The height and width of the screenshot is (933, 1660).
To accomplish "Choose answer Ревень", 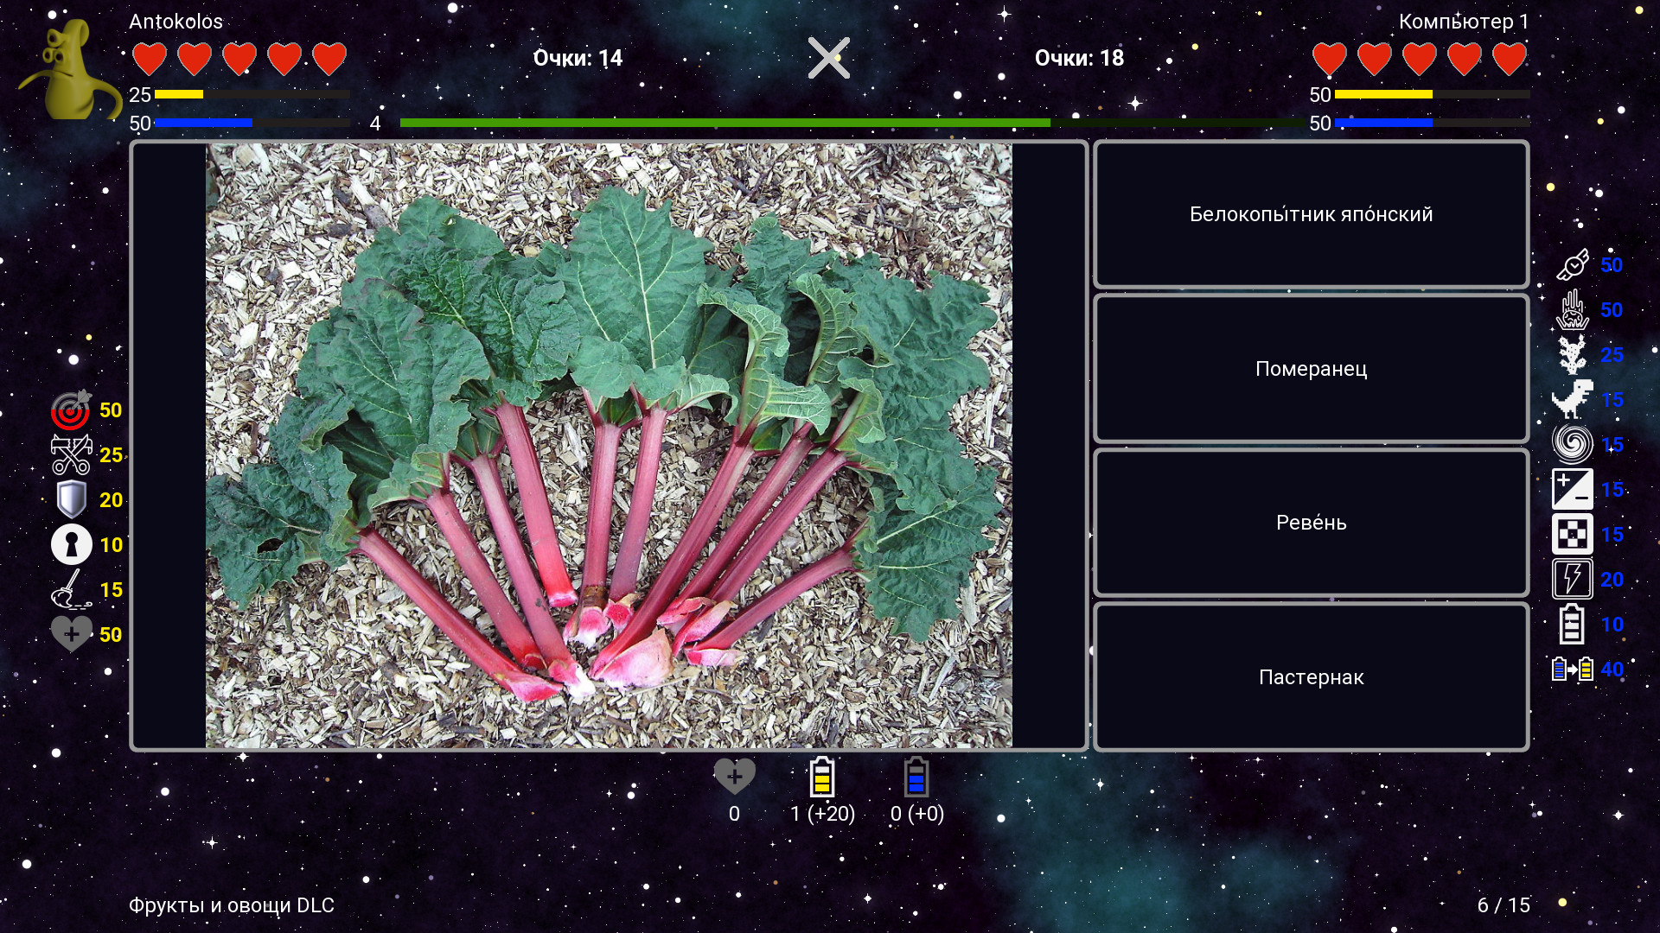I will coord(1311,523).
